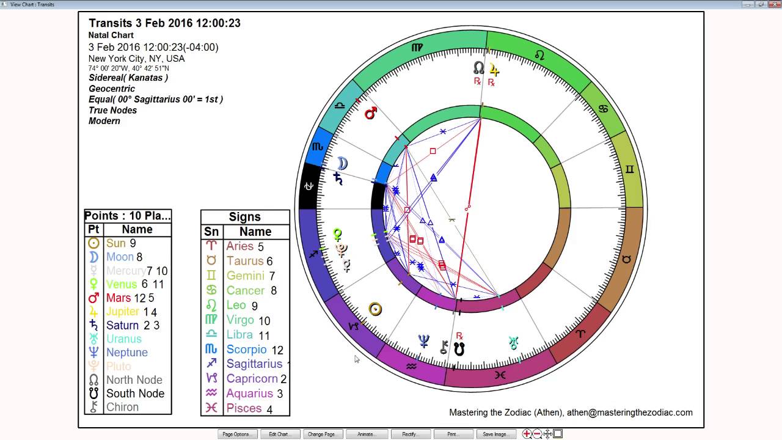Select the pan arrows tool icon
The height and width of the screenshot is (440, 782).
click(x=548, y=434)
